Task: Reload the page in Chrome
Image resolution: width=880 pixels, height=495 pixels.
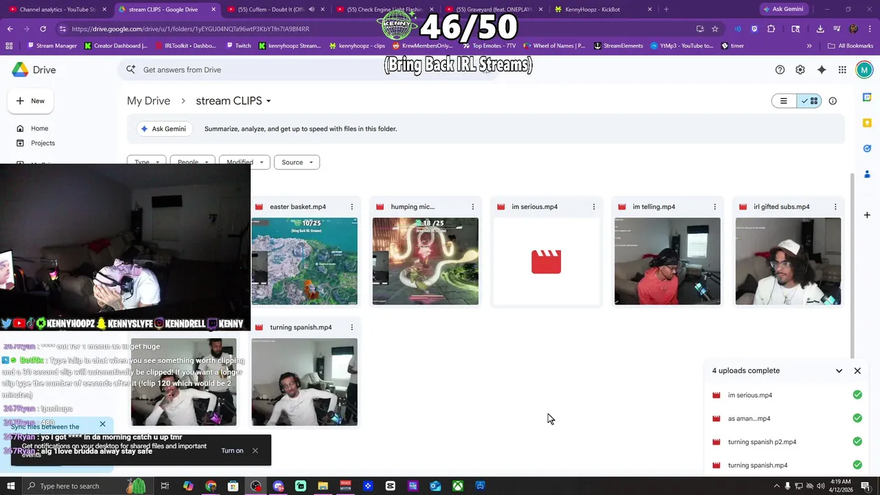Action: [x=43, y=29]
